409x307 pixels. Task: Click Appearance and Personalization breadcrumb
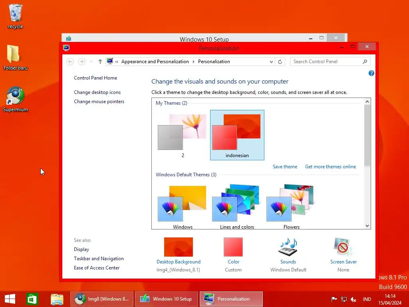[x=155, y=62]
